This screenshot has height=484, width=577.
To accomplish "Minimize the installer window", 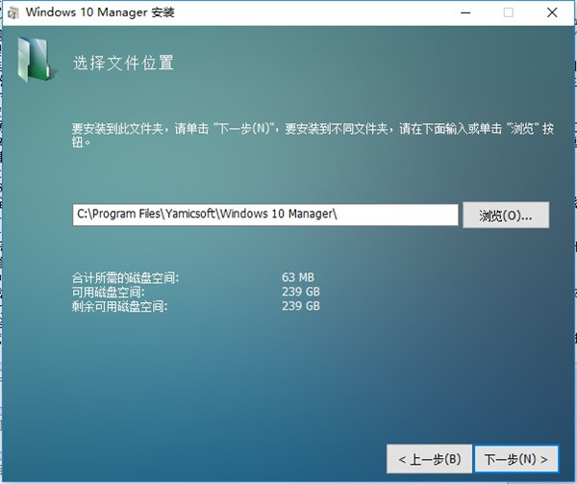I will coord(465,13).
